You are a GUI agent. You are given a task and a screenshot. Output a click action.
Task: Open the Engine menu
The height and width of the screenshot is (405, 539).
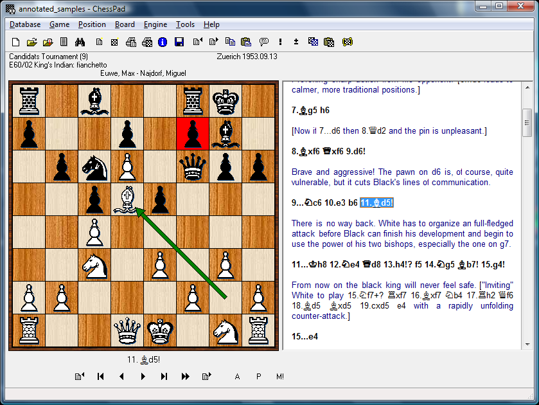click(x=155, y=24)
